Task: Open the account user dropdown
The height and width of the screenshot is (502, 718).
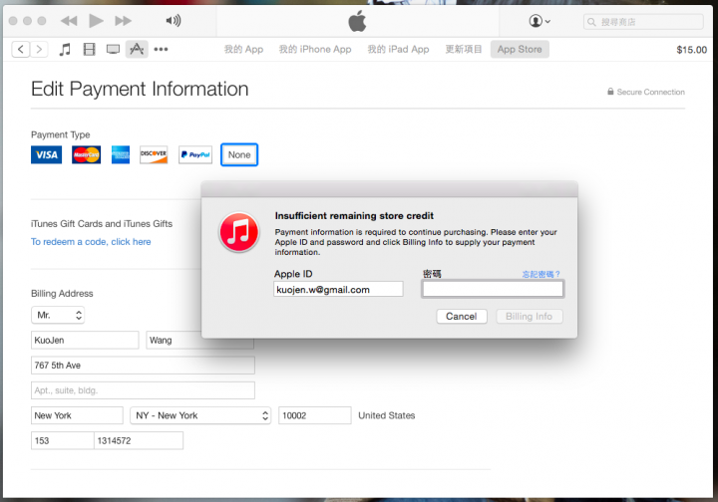Action: point(539,21)
